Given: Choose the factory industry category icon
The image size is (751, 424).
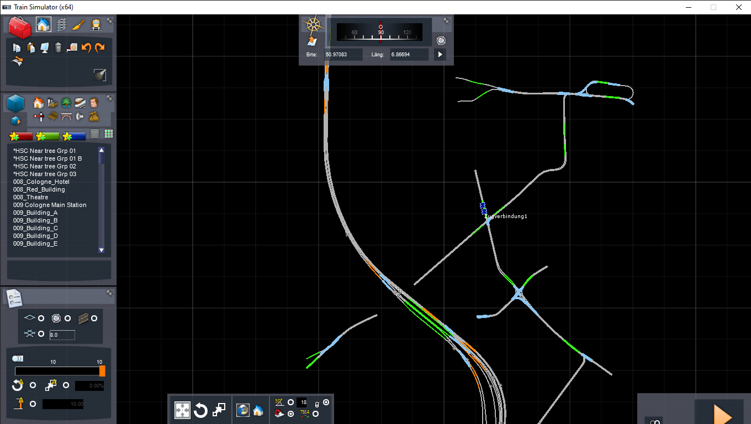Looking at the screenshot, I should [x=52, y=103].
